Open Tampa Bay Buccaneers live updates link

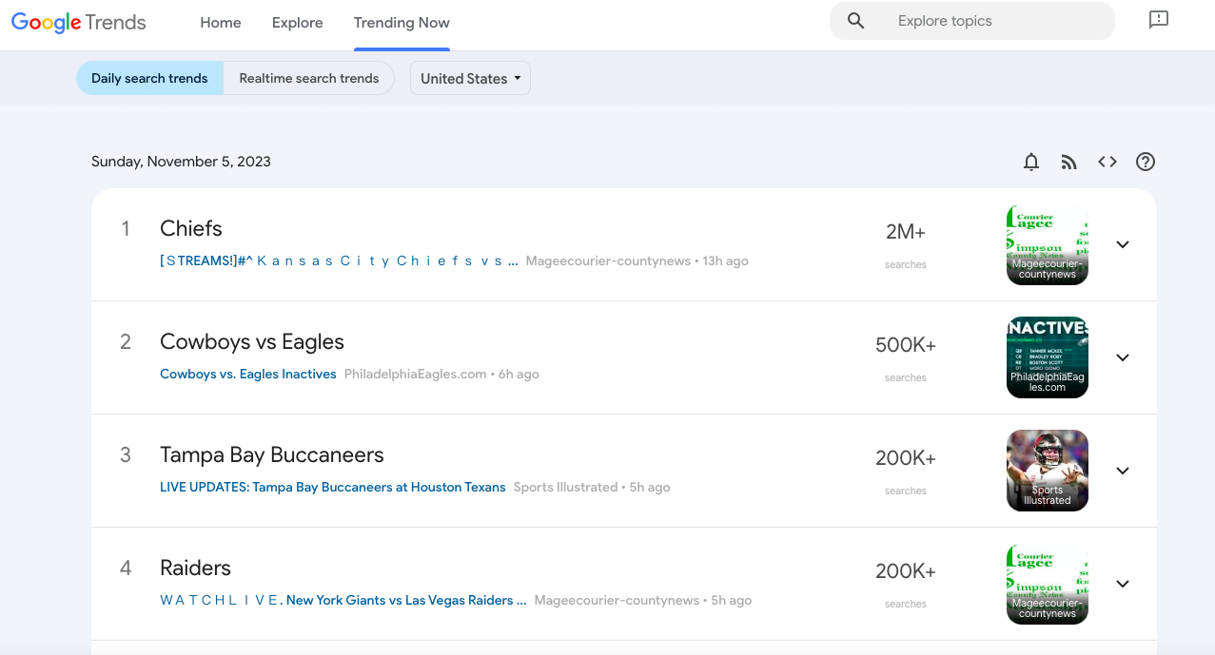(333, 488)
